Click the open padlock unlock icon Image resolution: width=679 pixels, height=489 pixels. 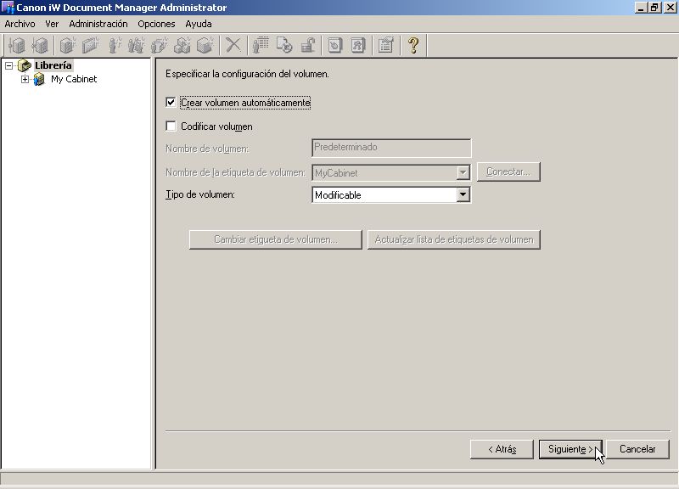pyautogui.click(x=307, y=45)
